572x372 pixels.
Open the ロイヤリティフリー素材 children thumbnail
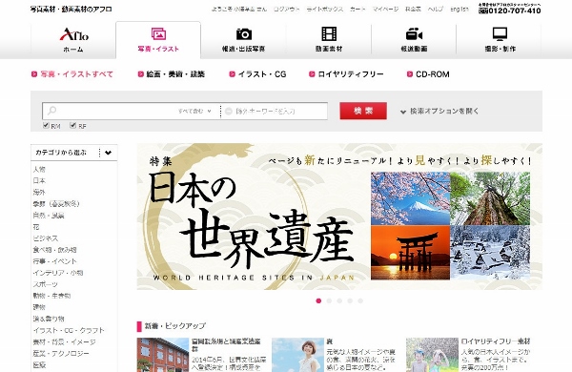(432, 355)
